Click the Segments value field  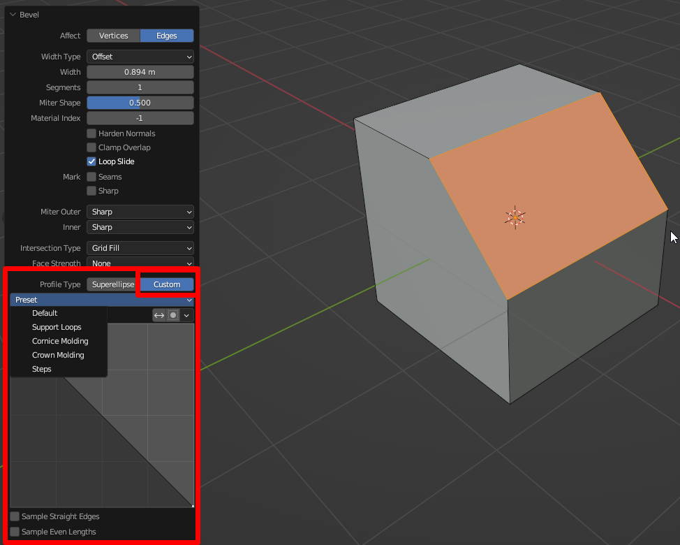(x=140, y=87)
